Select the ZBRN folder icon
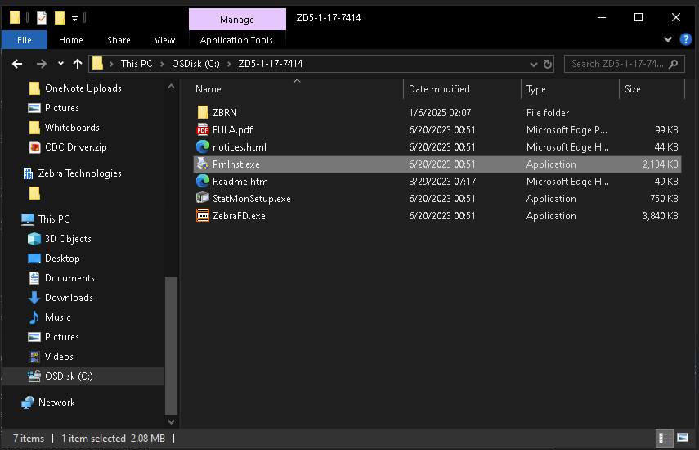The height and width of the screenshot is (450, 699). point(203,113)
